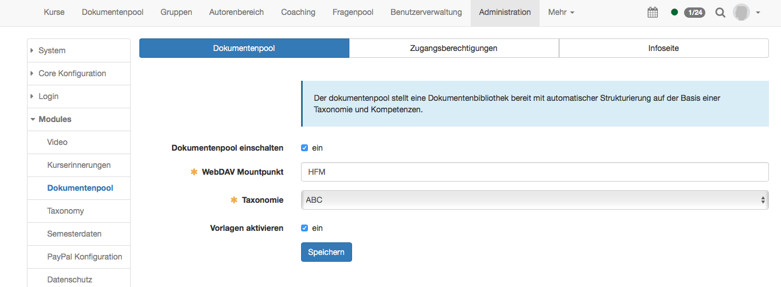Uncheck the Vorlagen aktivieren checkbox
The width and height of the screenshot is (781, 287).
(304, 228)
